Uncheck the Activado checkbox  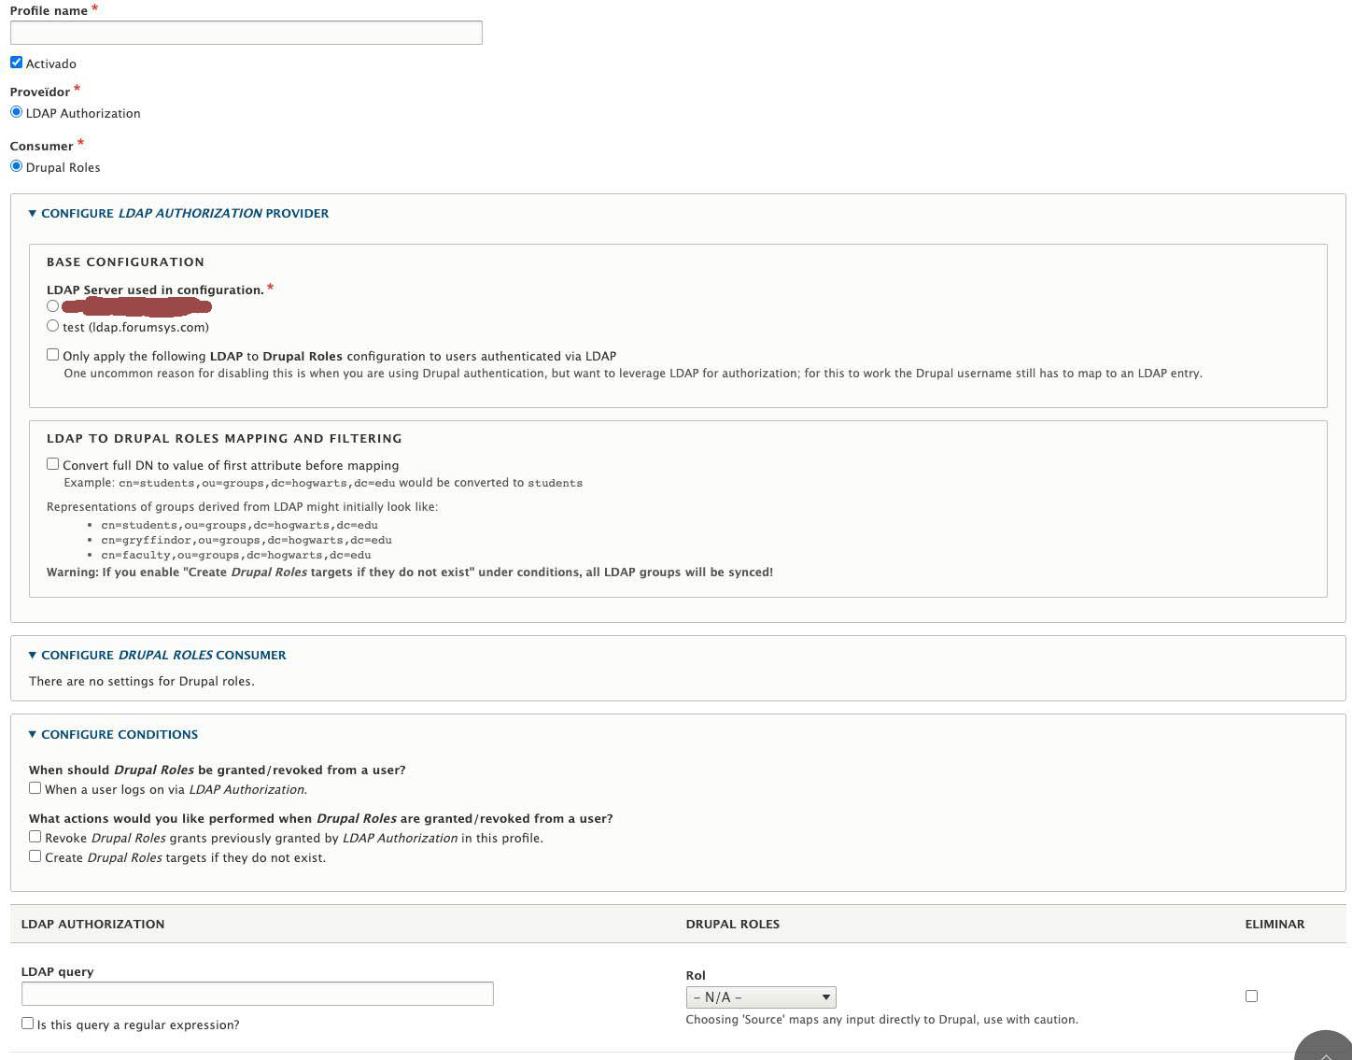16,63
